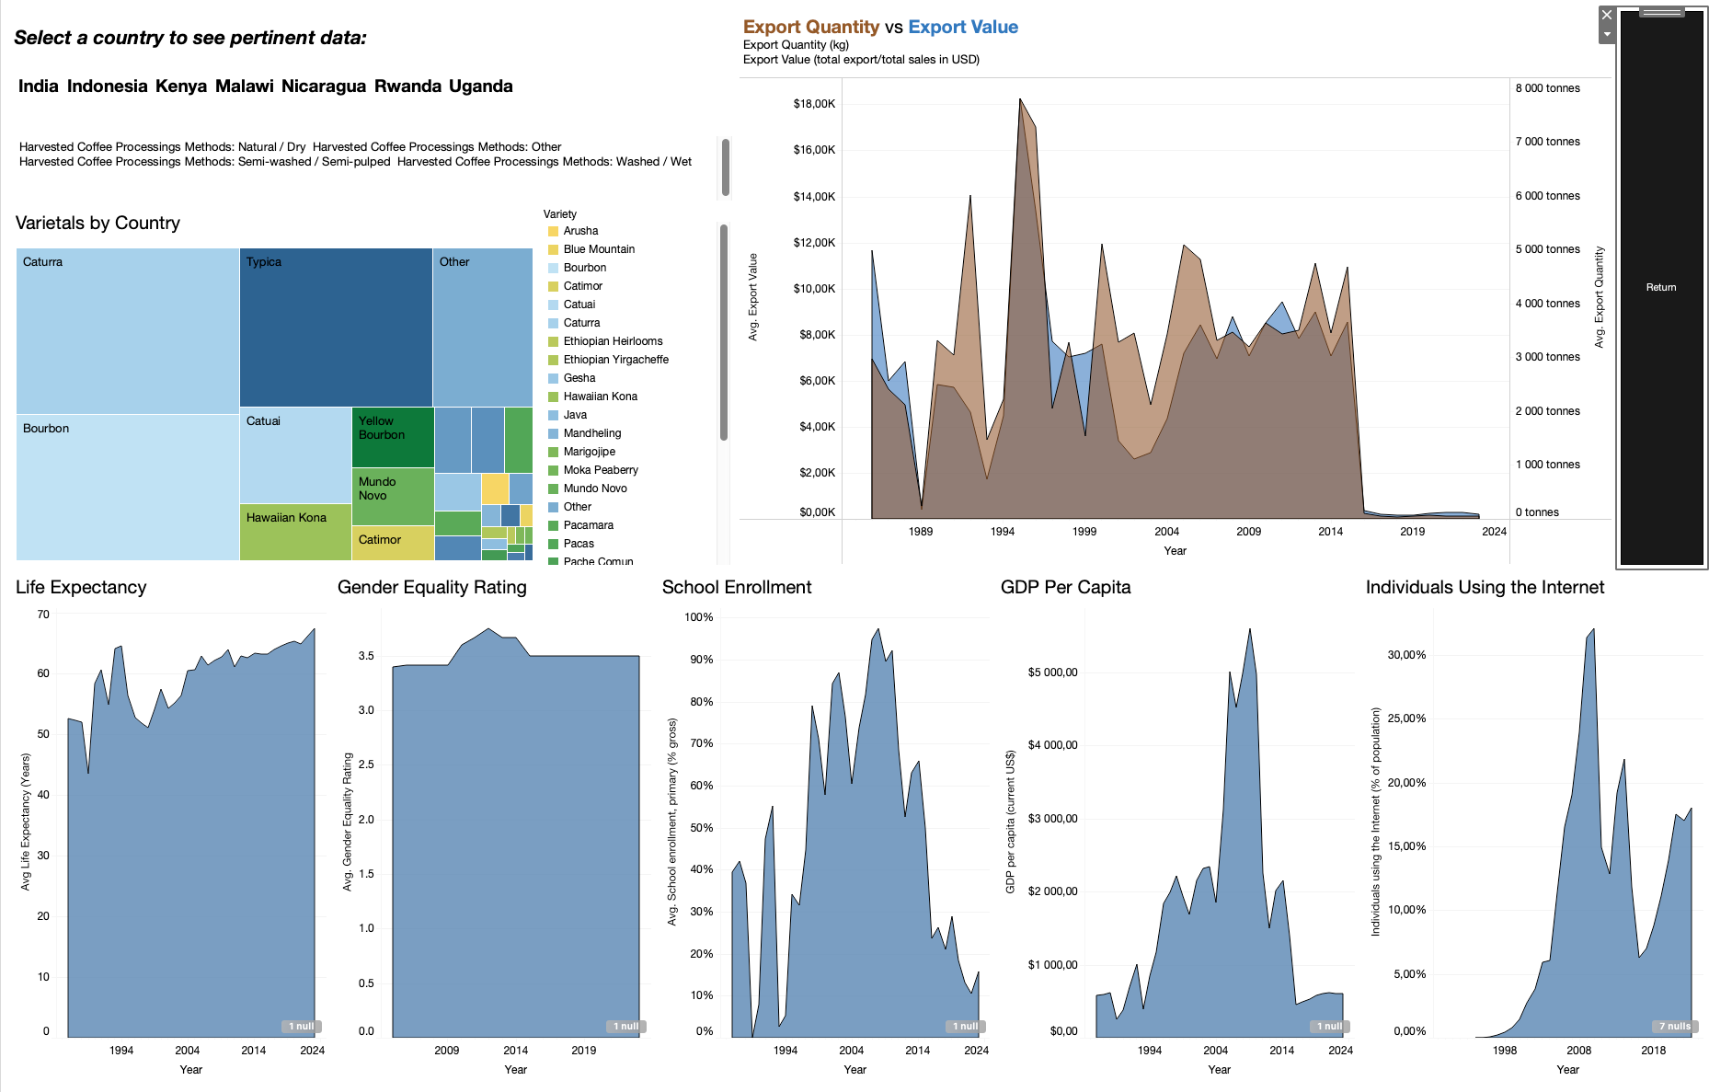This screenshot has height=1092, width=1709.
Task: Click the 1 null indicator on Life Expectancy
Action: [301, 1026]
